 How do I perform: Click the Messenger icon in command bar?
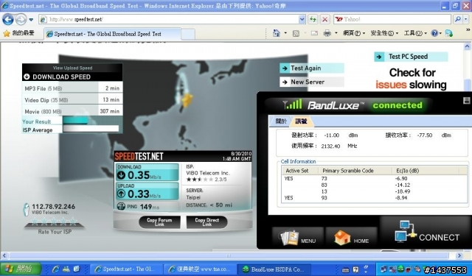point(448,33)
